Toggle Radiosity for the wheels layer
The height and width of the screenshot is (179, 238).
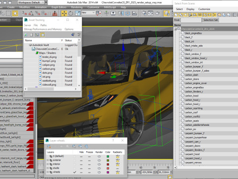(118, 172)
